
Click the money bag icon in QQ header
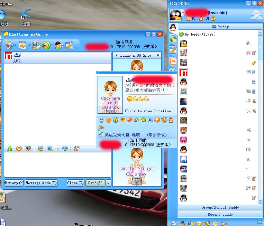tap(213, 19)
